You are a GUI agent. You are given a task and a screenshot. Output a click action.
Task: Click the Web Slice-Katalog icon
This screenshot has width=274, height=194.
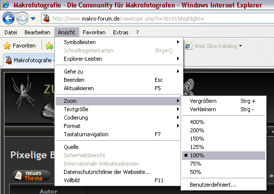[x=188, y=46]
